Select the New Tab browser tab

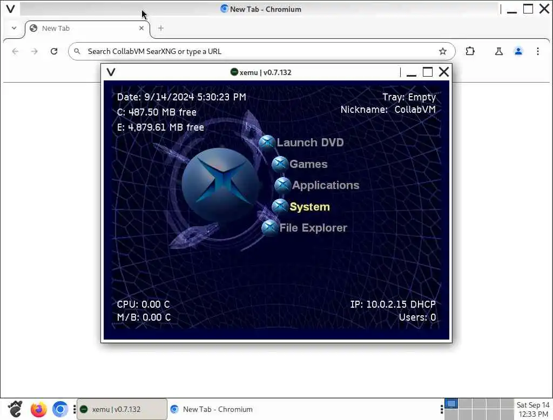click(x=87, y=28)
